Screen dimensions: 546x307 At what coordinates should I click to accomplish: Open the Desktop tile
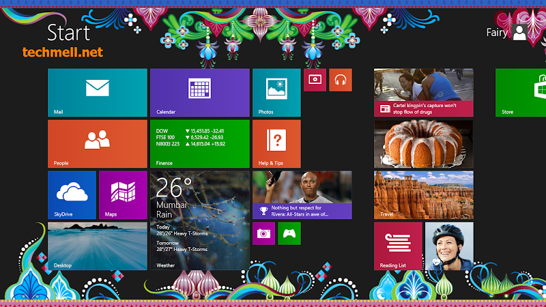98,246
